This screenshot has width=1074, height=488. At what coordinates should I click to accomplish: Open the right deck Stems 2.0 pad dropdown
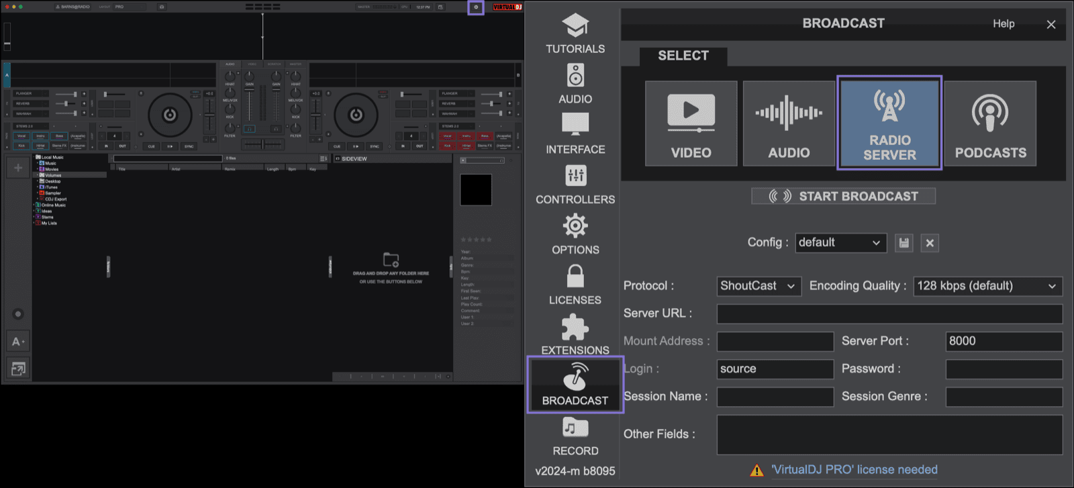456,126
